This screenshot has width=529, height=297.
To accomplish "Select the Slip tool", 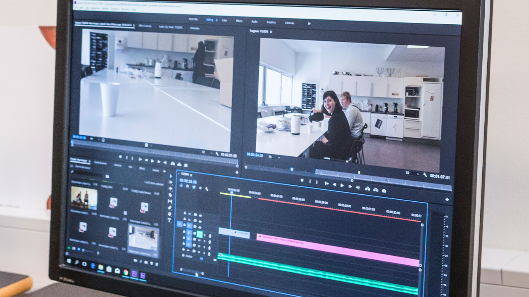I will pos(170,201).
